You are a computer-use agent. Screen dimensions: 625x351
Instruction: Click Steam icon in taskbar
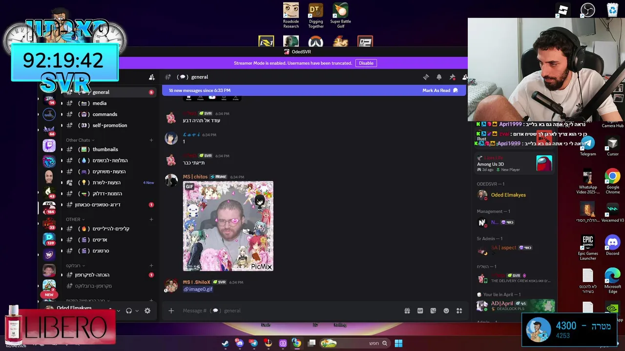pos(225,343)
